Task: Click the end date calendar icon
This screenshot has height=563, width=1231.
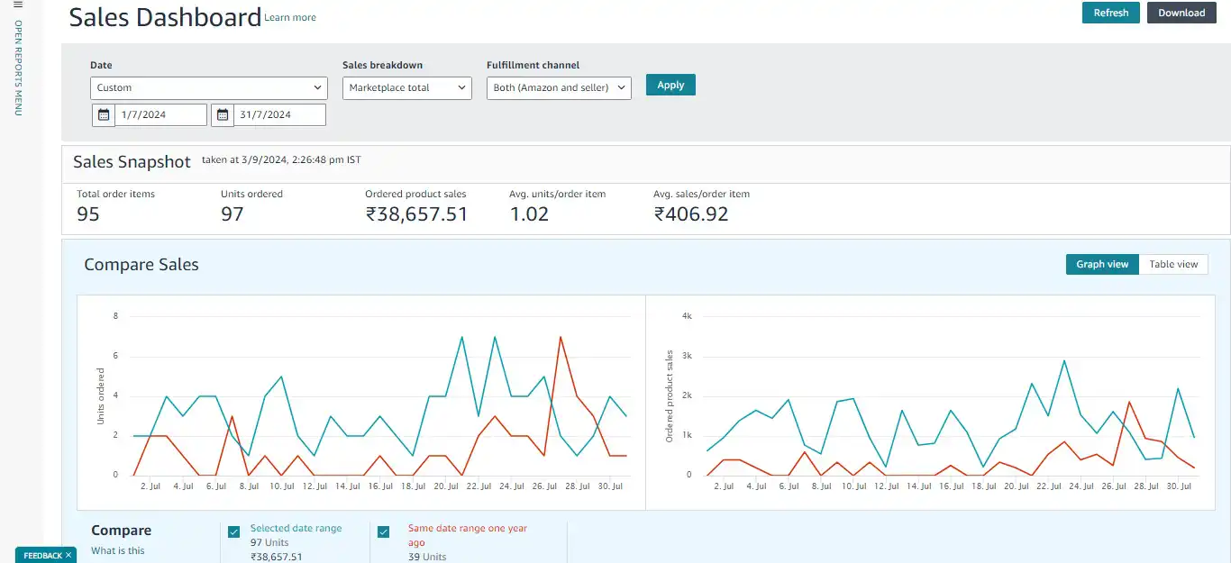Action: (x=223, y=115)
